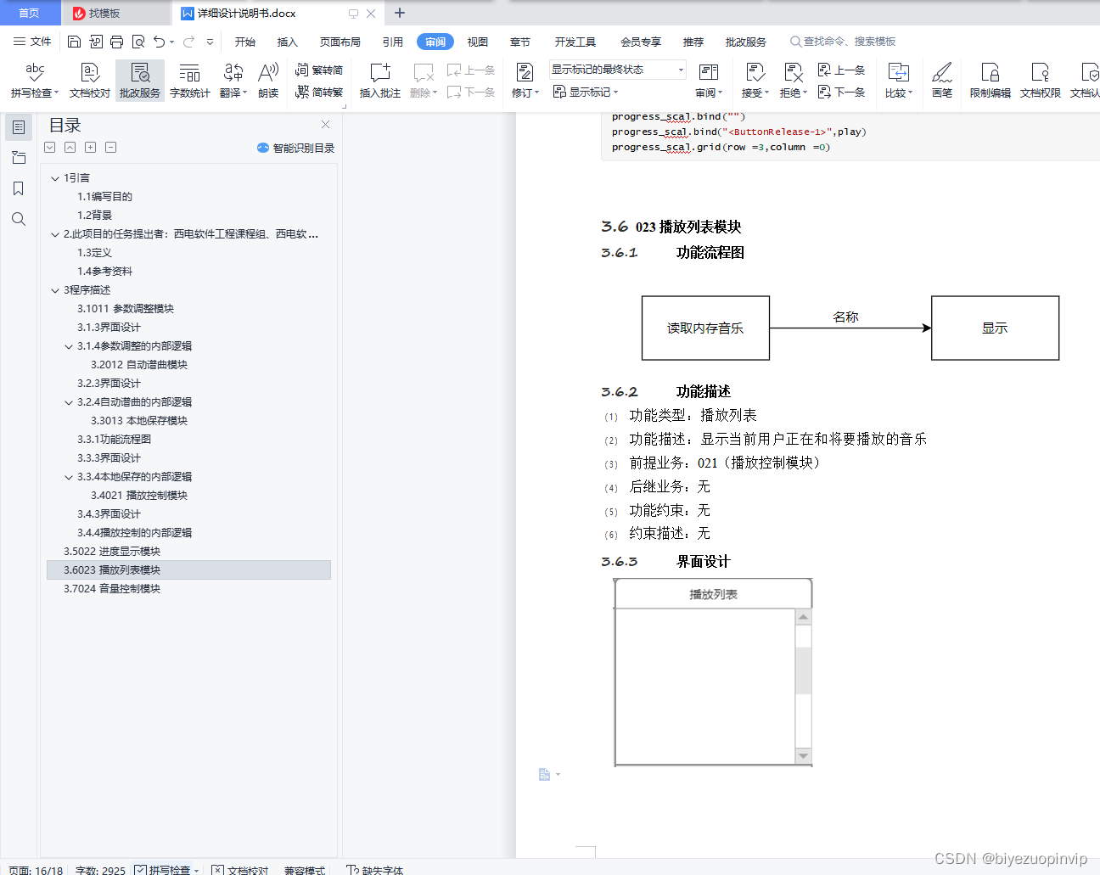Select the 画笔 pen tool
The image size is (1100, 875).
point(942,81)
